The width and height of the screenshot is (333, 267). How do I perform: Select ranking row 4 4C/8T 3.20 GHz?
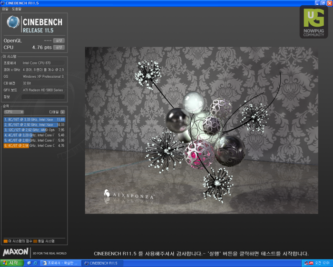coord(34,135)
